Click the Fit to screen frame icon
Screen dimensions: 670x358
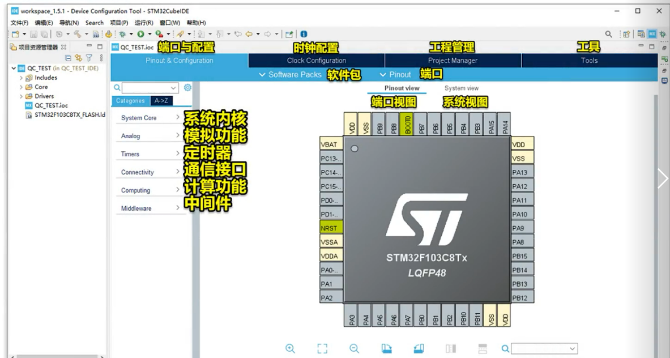(322, 348)
